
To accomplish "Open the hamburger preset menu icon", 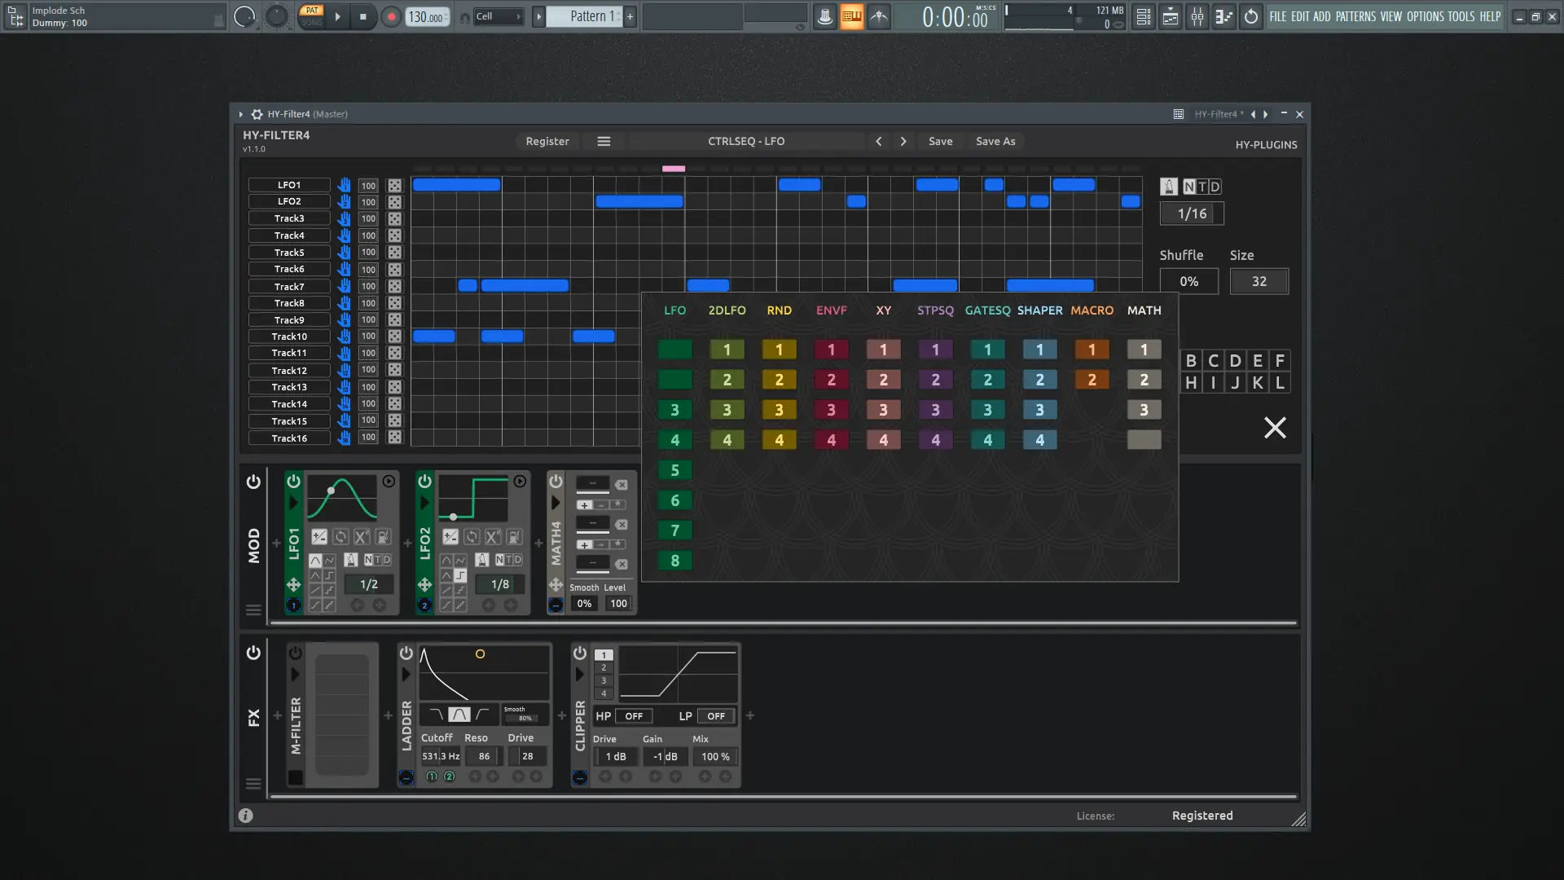I will pyautogui.click(x=604, y=141).
